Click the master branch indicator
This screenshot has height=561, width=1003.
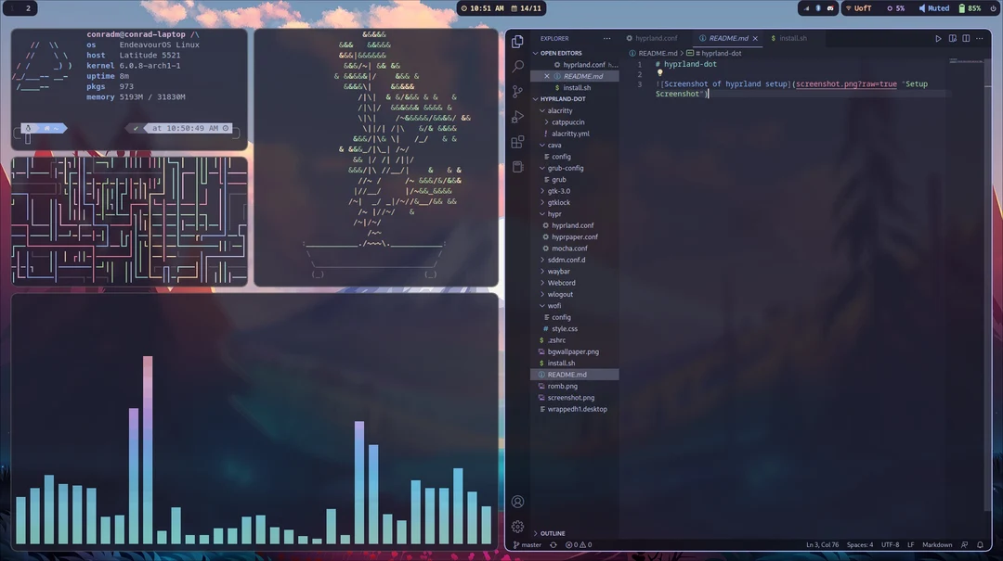pos(528,544)
